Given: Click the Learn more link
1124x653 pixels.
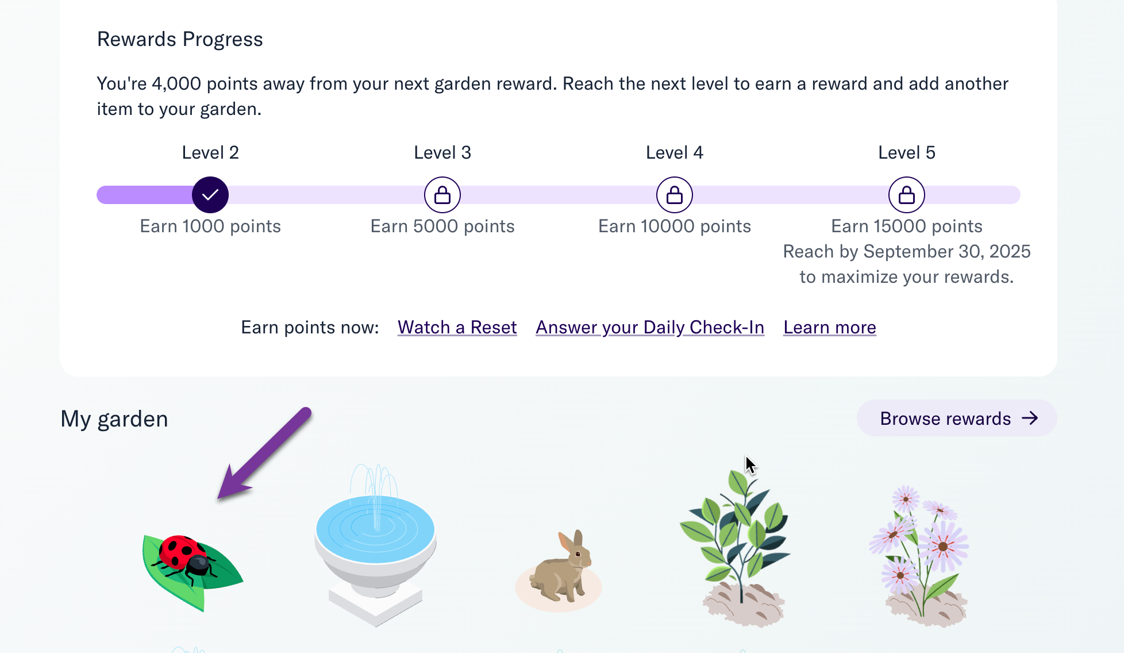Looking at the screenshot, I should (830, 327).
